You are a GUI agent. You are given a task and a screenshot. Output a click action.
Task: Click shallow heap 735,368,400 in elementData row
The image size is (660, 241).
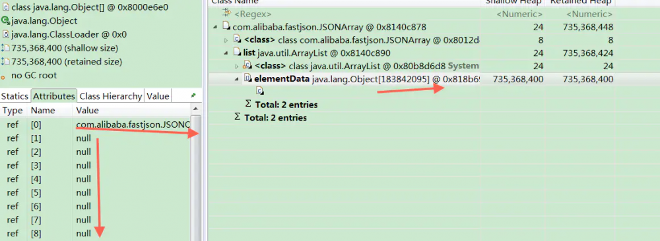pyautogui.click(x=518, y=79)
